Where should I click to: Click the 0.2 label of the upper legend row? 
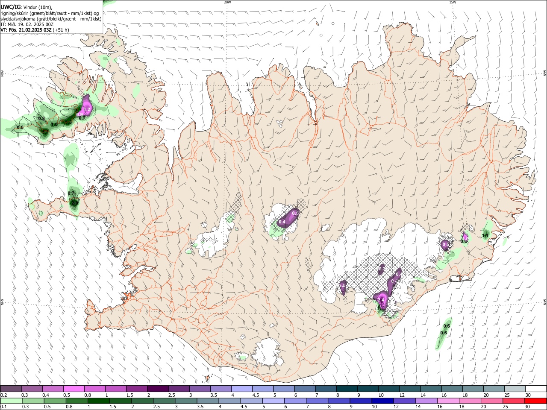3,395
